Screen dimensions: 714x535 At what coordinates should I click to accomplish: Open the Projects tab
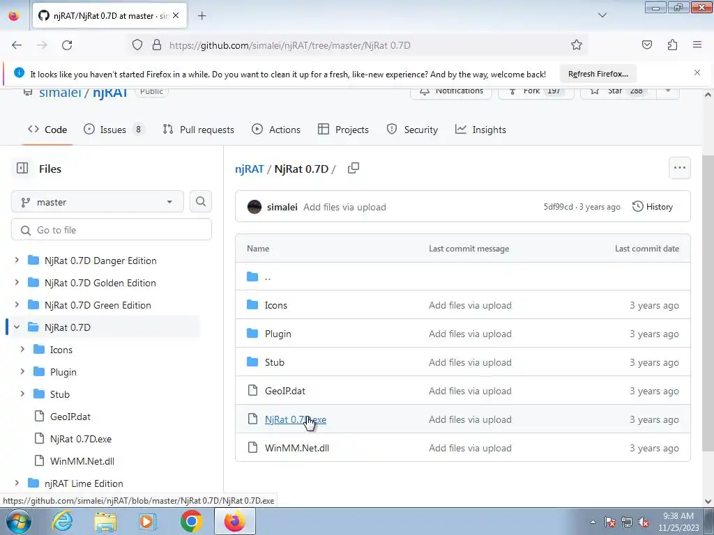click(343, 130)
